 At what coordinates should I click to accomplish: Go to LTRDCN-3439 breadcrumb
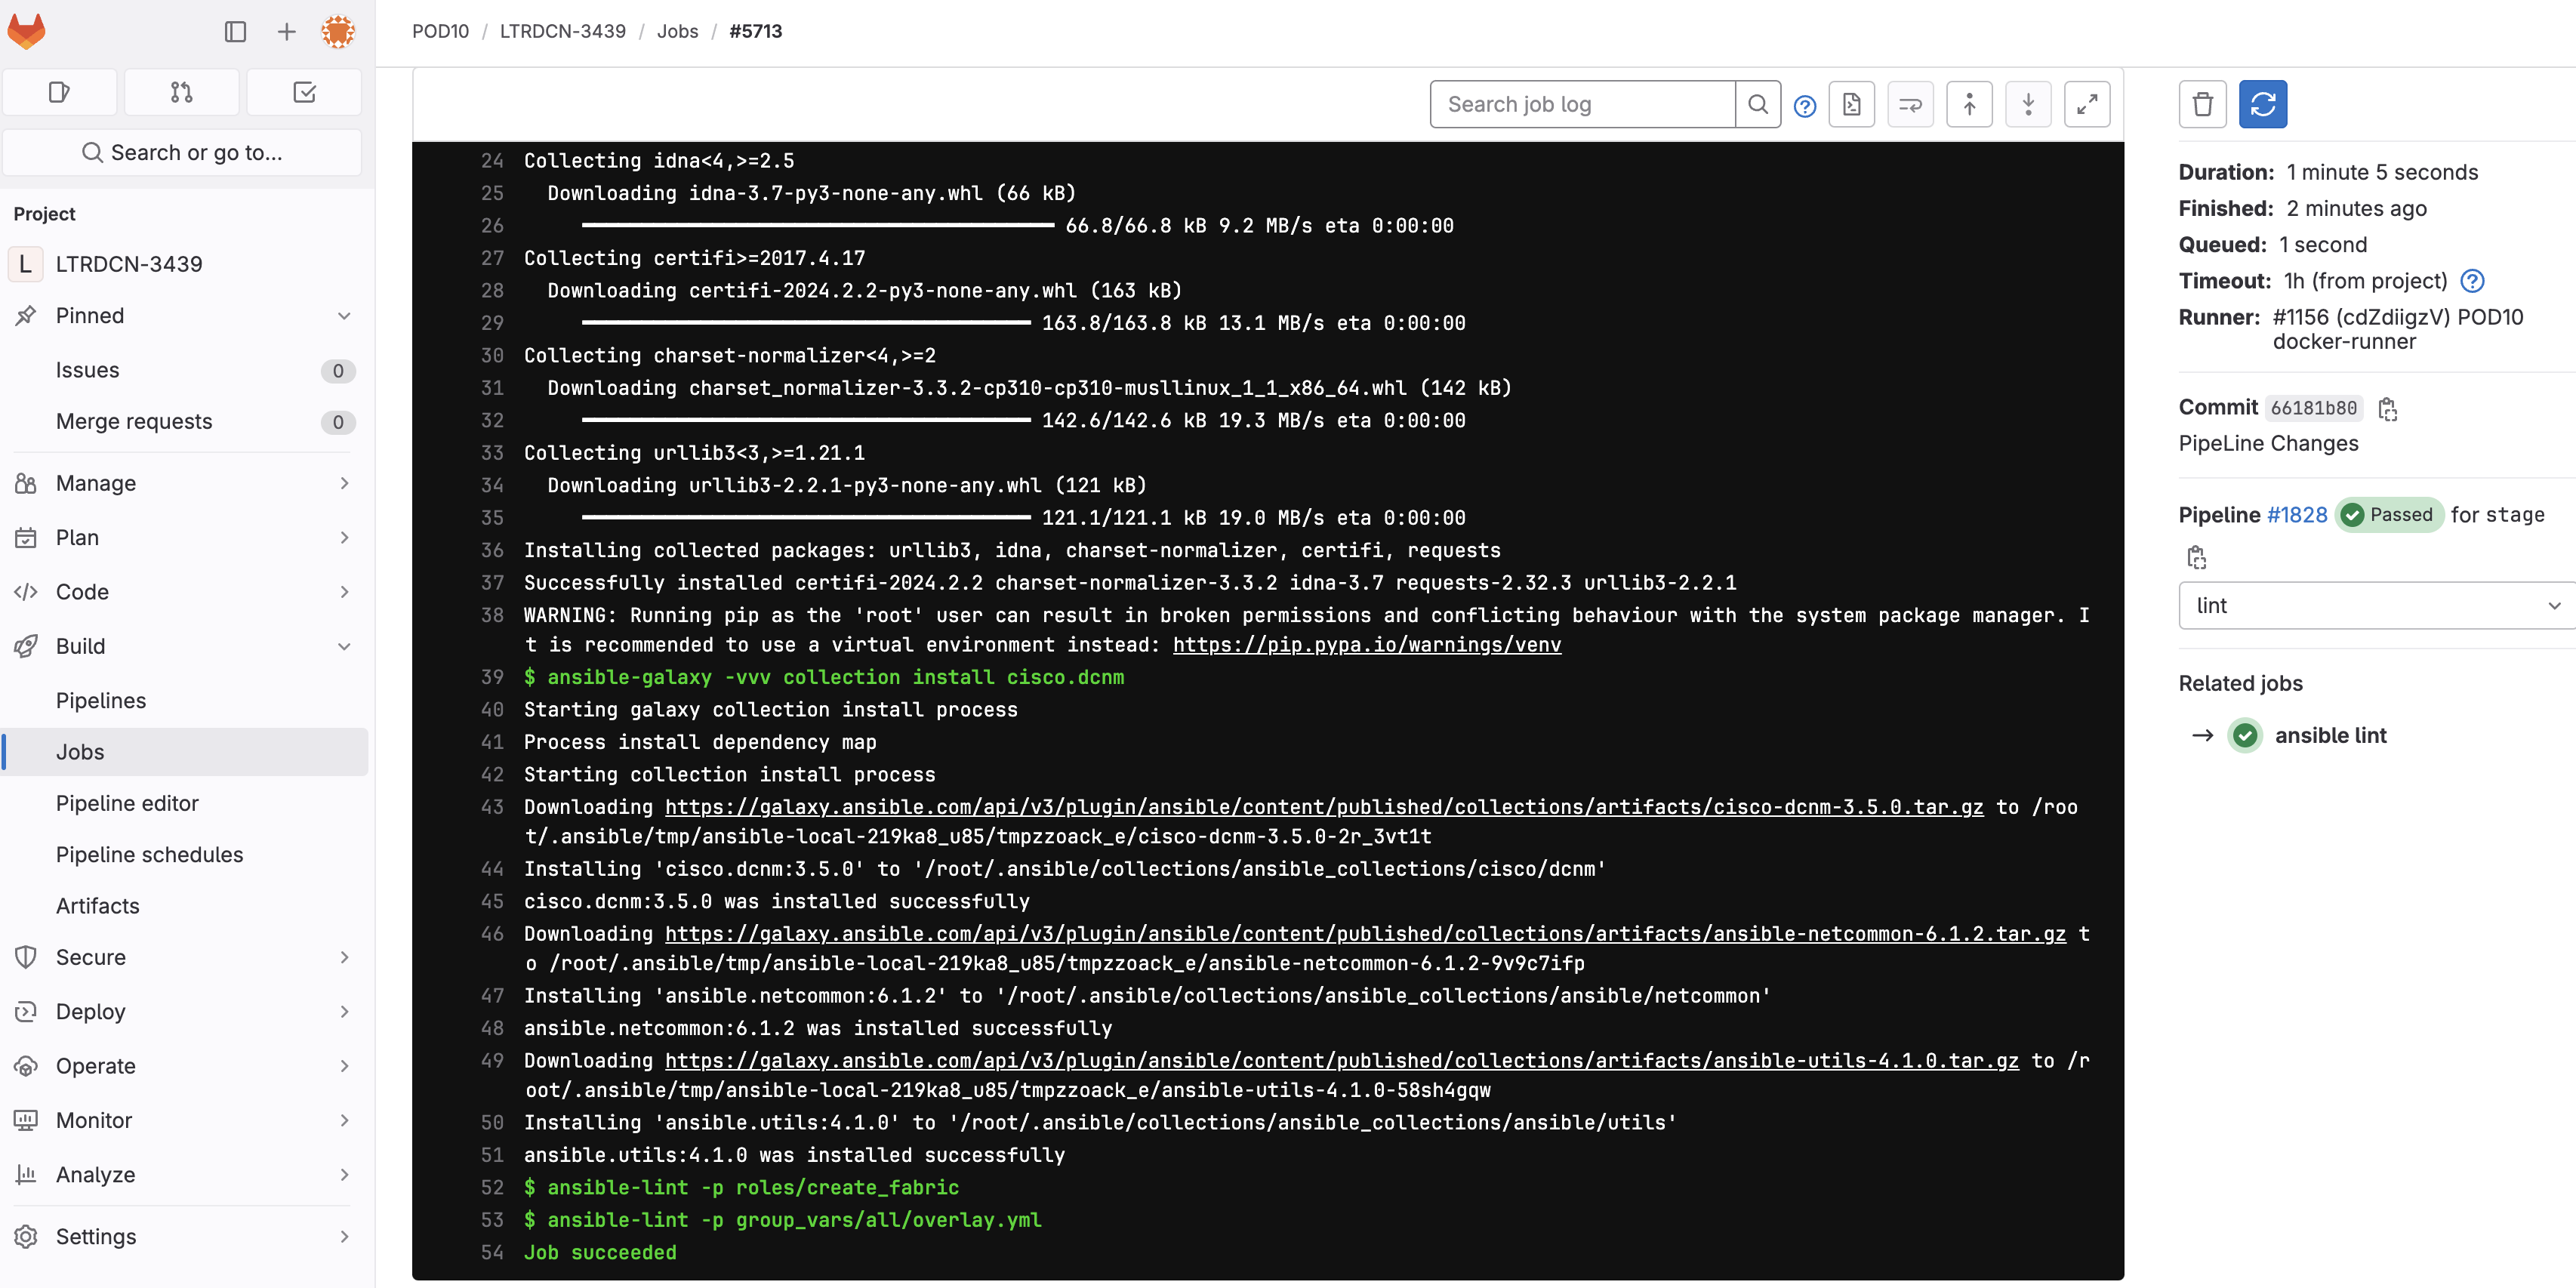(x=562, y=31)
